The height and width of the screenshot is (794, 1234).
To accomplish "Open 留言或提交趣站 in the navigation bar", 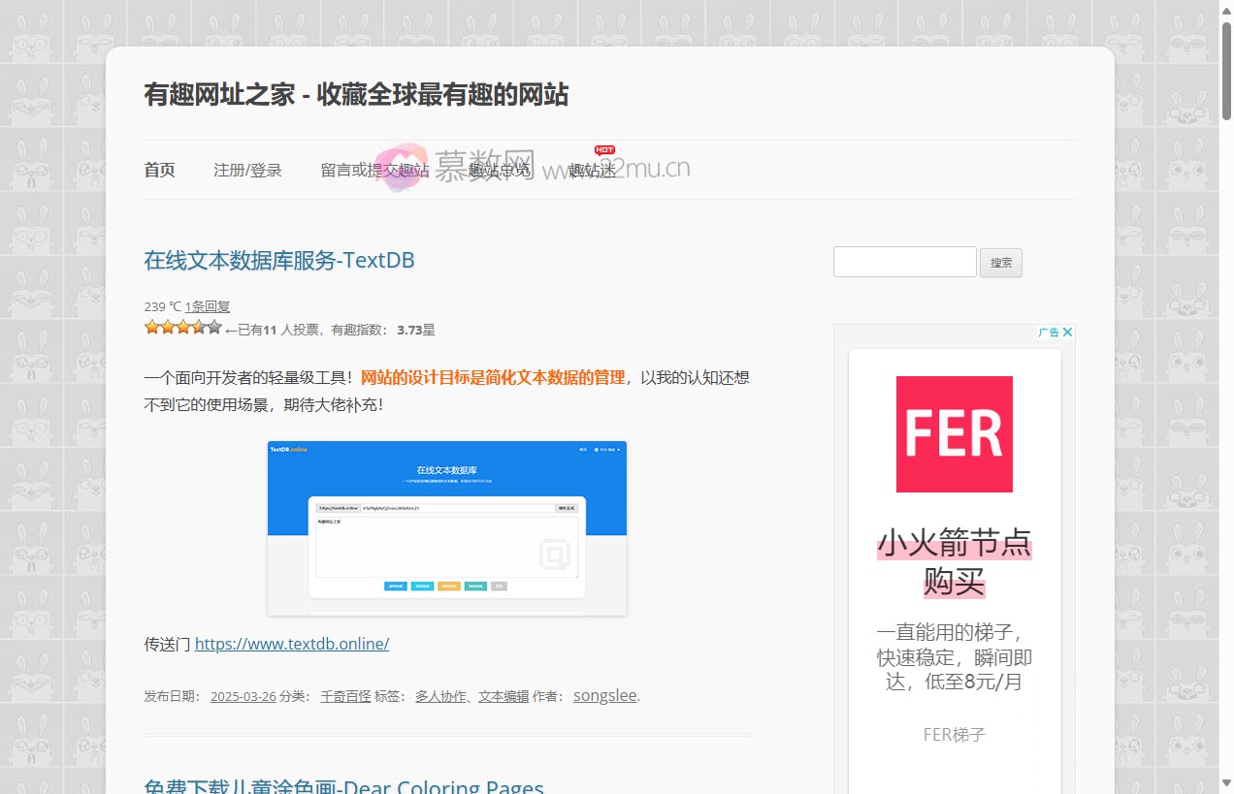I will click(x=374, y=171).
